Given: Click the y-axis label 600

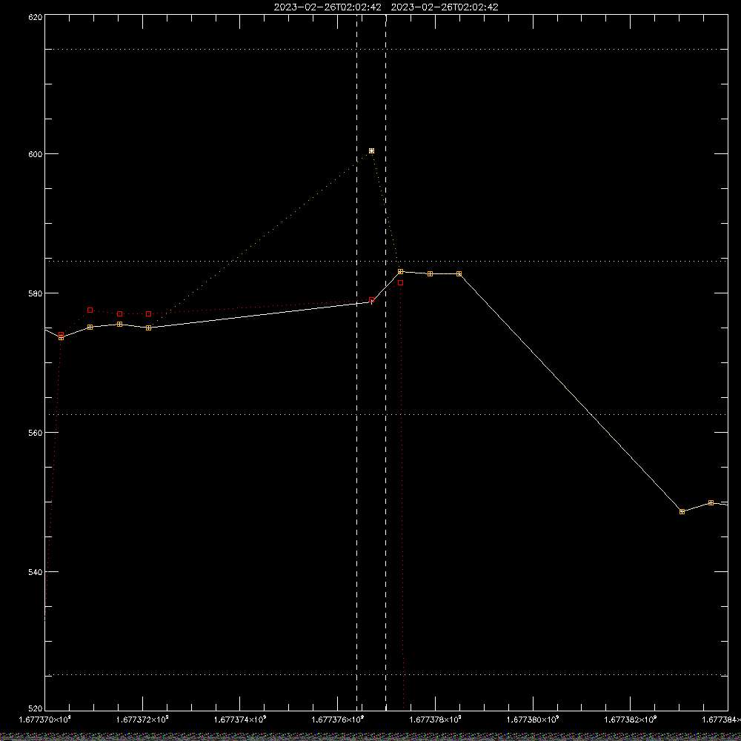Looking at the screenshot, I should pyautogui.click(x=36, y=154).
